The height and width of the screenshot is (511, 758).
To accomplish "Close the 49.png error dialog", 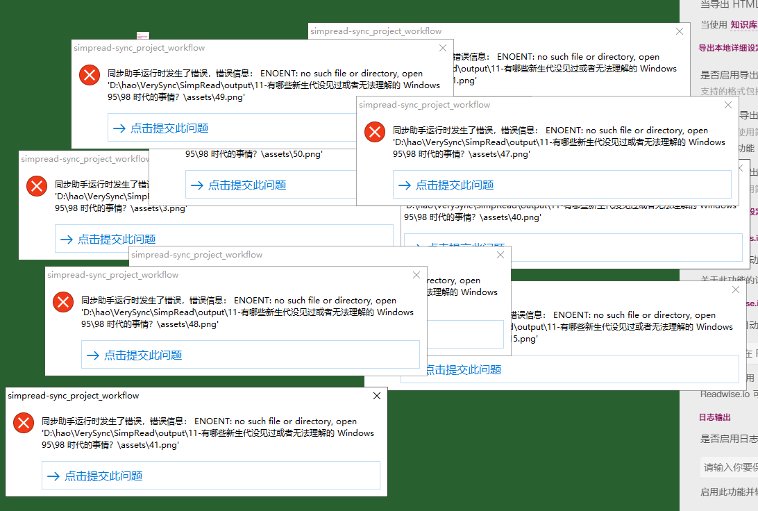I will (442, 48).
